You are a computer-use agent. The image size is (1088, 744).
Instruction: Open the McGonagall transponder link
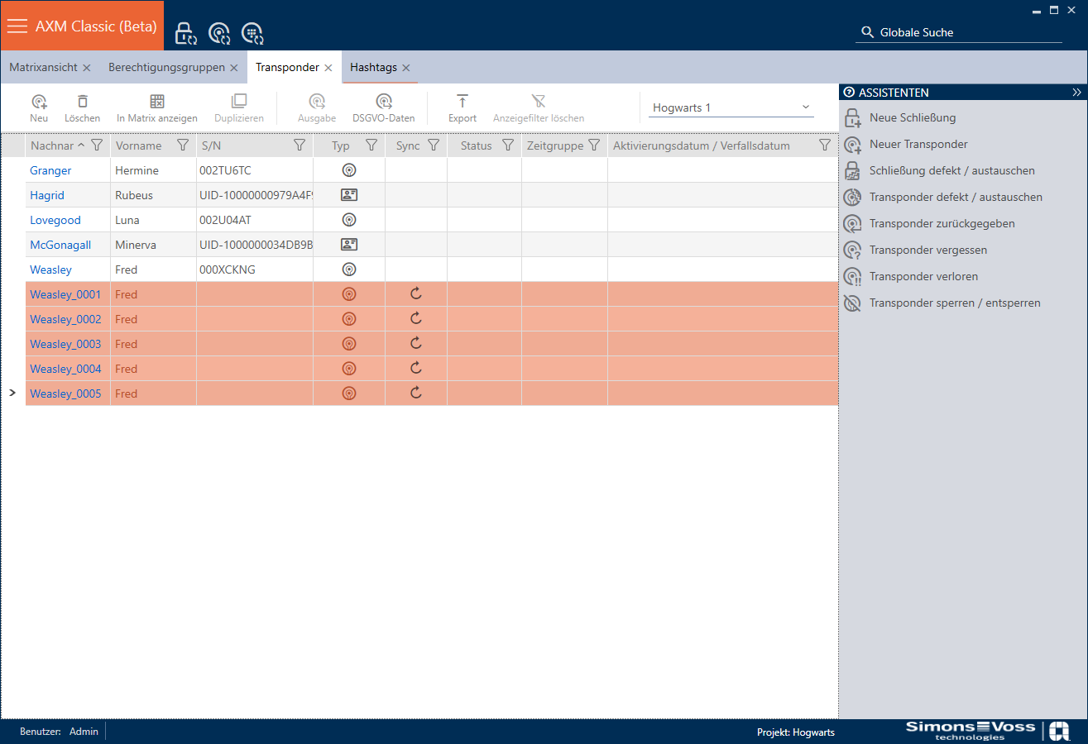pyautogui.click(x=60, y=245)
